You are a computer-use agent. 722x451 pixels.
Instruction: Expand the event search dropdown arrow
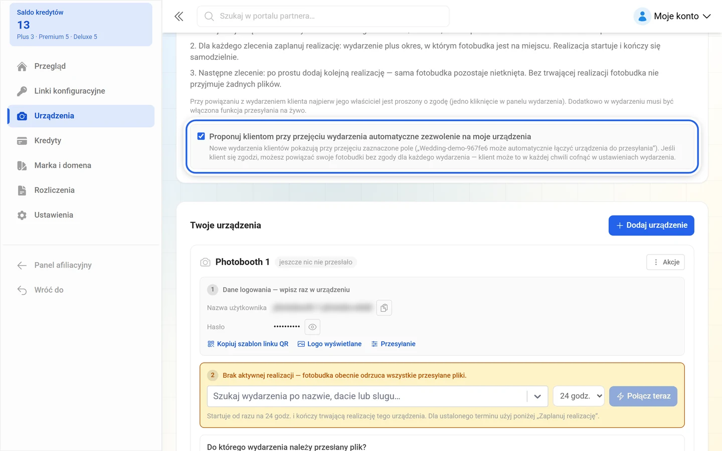coord(537,396)
